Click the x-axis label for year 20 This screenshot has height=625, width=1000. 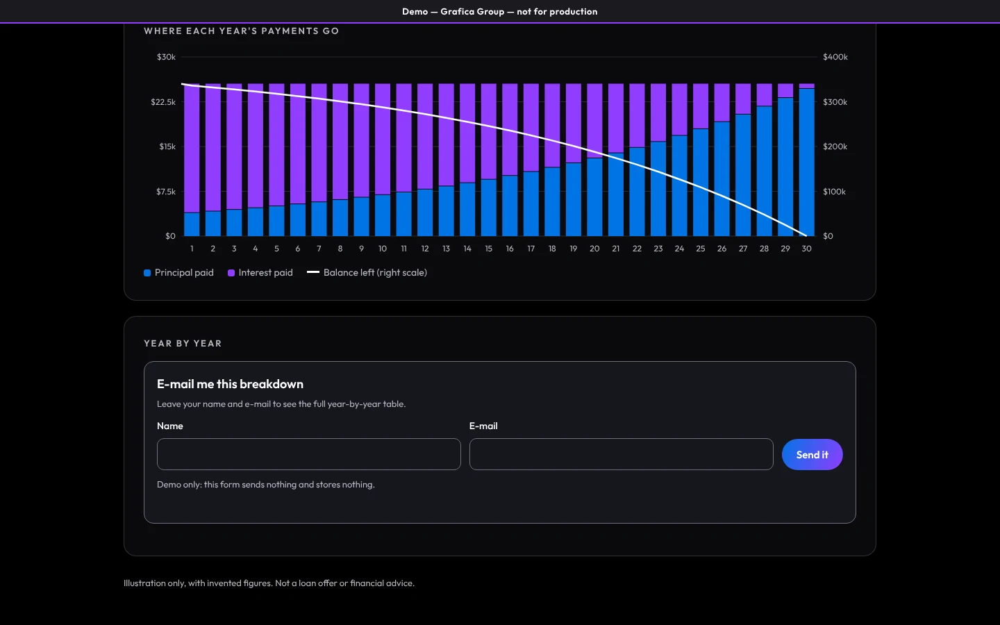point(594,249)
